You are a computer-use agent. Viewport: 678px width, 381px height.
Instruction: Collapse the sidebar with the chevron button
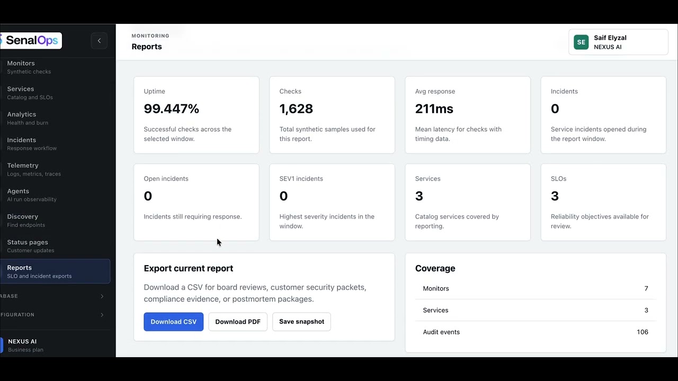coord(99,41)
